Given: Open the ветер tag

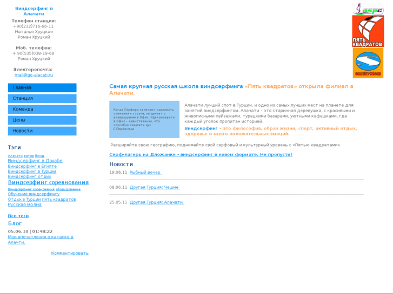Looking at the screenshot, I should tap(29, 156).
